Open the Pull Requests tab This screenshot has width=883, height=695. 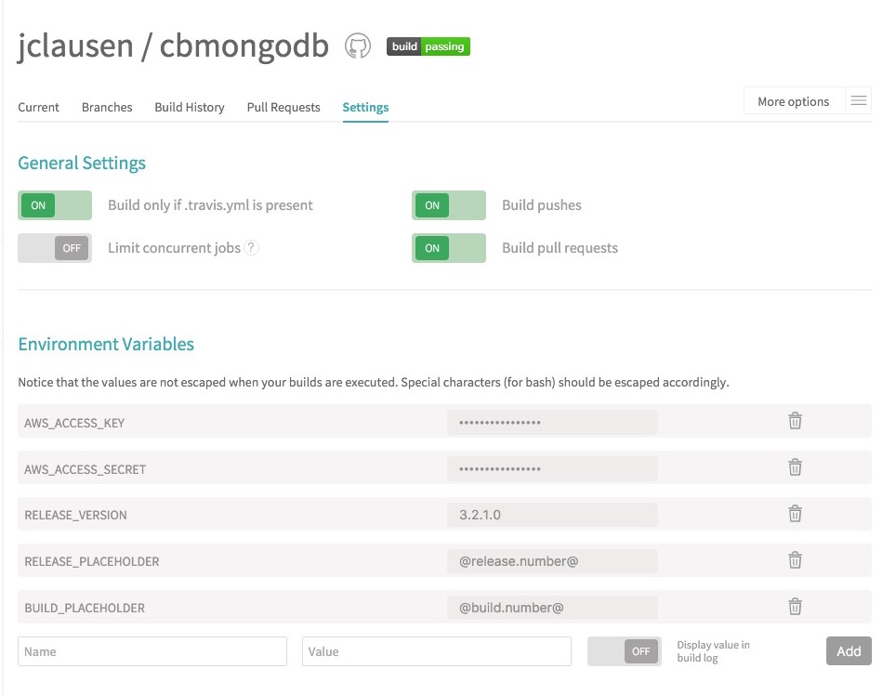click(283, 107)
